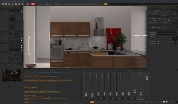The image size is (178, 104).
Task: Click the resolution aspect lock icon
Action: 14,34
